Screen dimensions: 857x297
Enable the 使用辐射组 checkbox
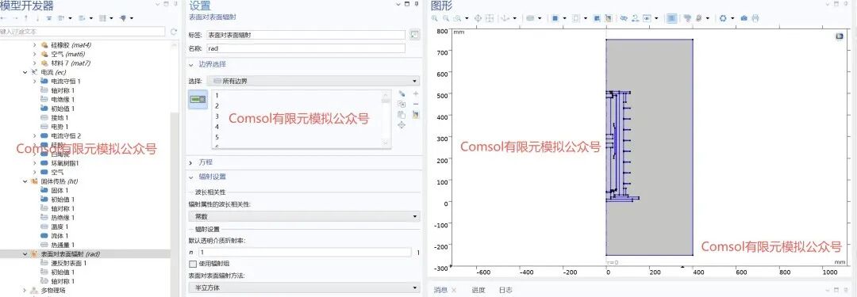pyautogui.click(x=192, y=264)
